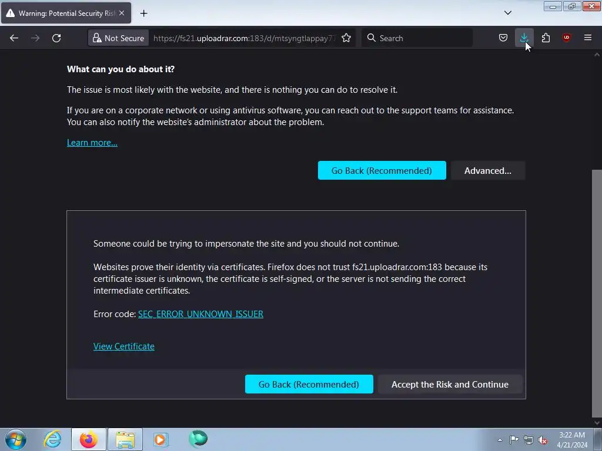The width and height of the screenshot is (602, 451).
Task: Click the "Someone could be trying to impersonate" sentence
Action: point(246,244)
